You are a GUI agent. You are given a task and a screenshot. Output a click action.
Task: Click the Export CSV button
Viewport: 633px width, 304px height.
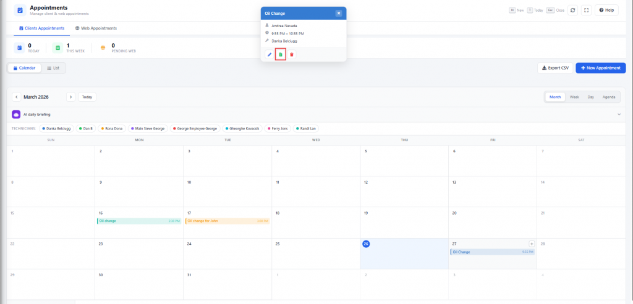554,68
